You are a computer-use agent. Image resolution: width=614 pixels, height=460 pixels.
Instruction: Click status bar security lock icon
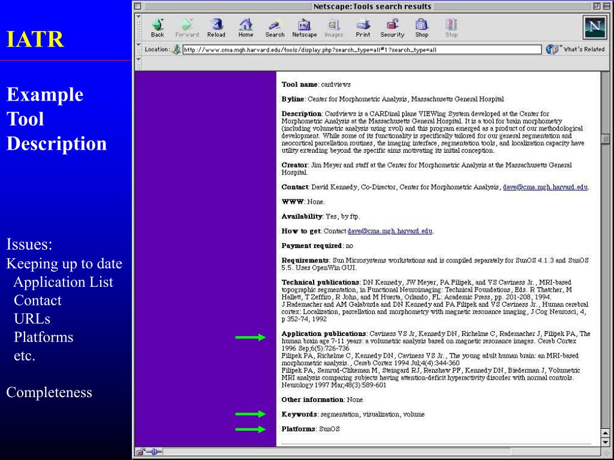(x=140, y=452)
